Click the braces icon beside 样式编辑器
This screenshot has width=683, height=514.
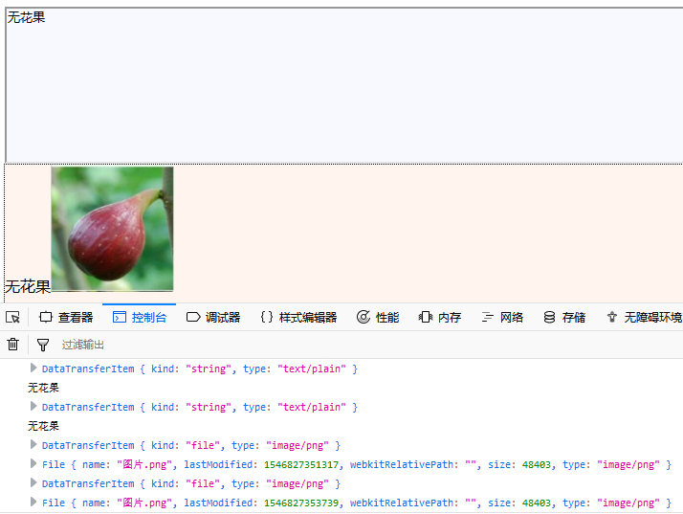click(267, 317)
